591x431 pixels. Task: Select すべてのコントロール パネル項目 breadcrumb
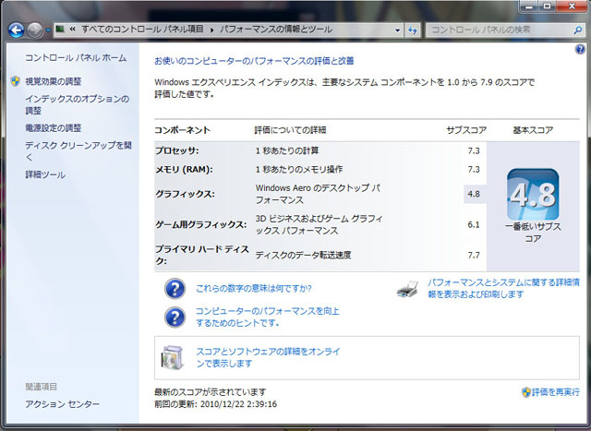(142, 29)
